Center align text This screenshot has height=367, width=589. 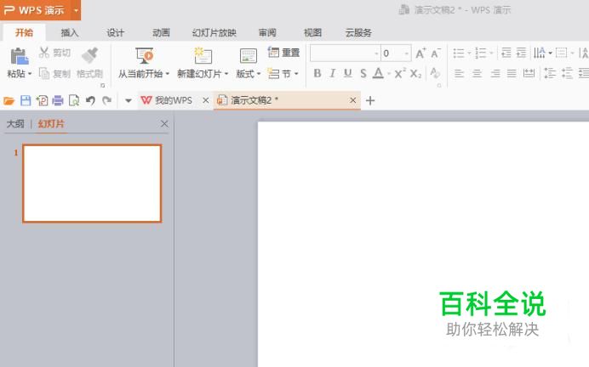coord(477,73)
